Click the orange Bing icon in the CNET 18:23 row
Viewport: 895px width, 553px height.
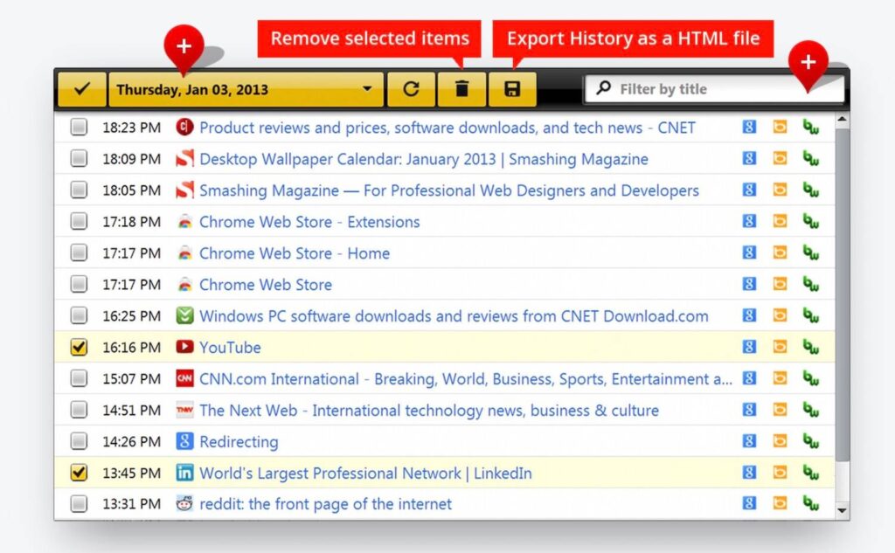tap(780, 127)
